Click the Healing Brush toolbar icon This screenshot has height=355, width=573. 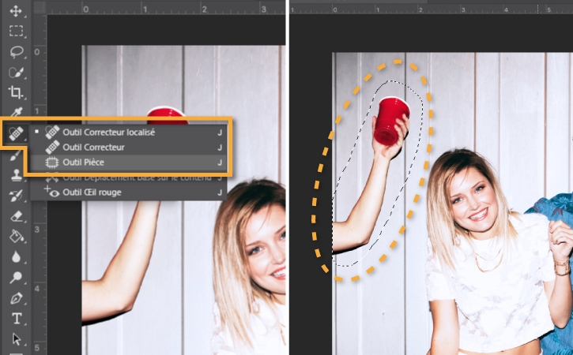(x=16, y=133)
